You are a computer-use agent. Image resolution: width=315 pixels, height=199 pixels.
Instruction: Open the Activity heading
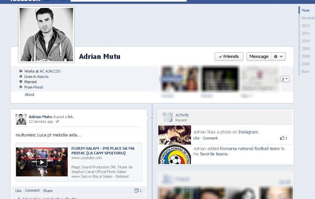[x=182, y=115]
